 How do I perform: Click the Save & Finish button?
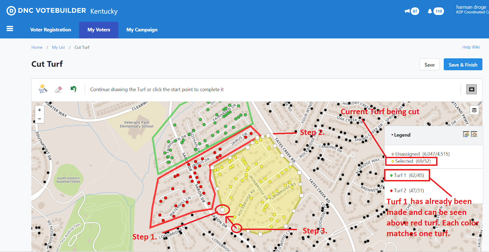point(463,65)
